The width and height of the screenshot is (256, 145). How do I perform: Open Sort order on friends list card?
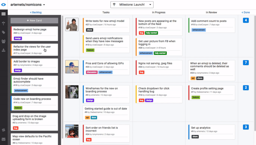(x=106, y=133)
